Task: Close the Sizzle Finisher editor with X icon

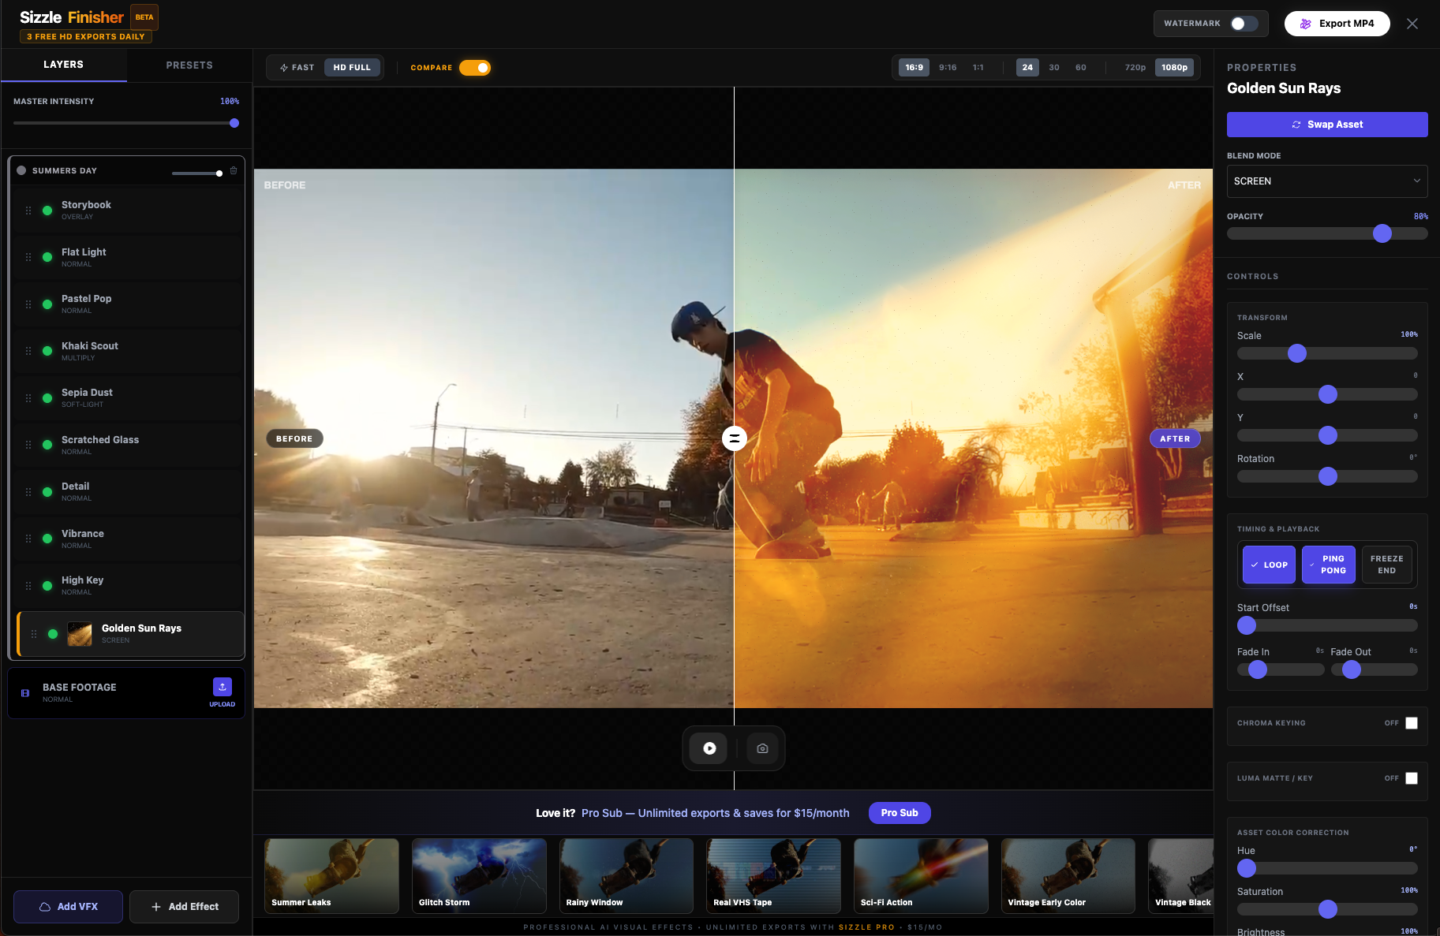Action: point(1412,24)
